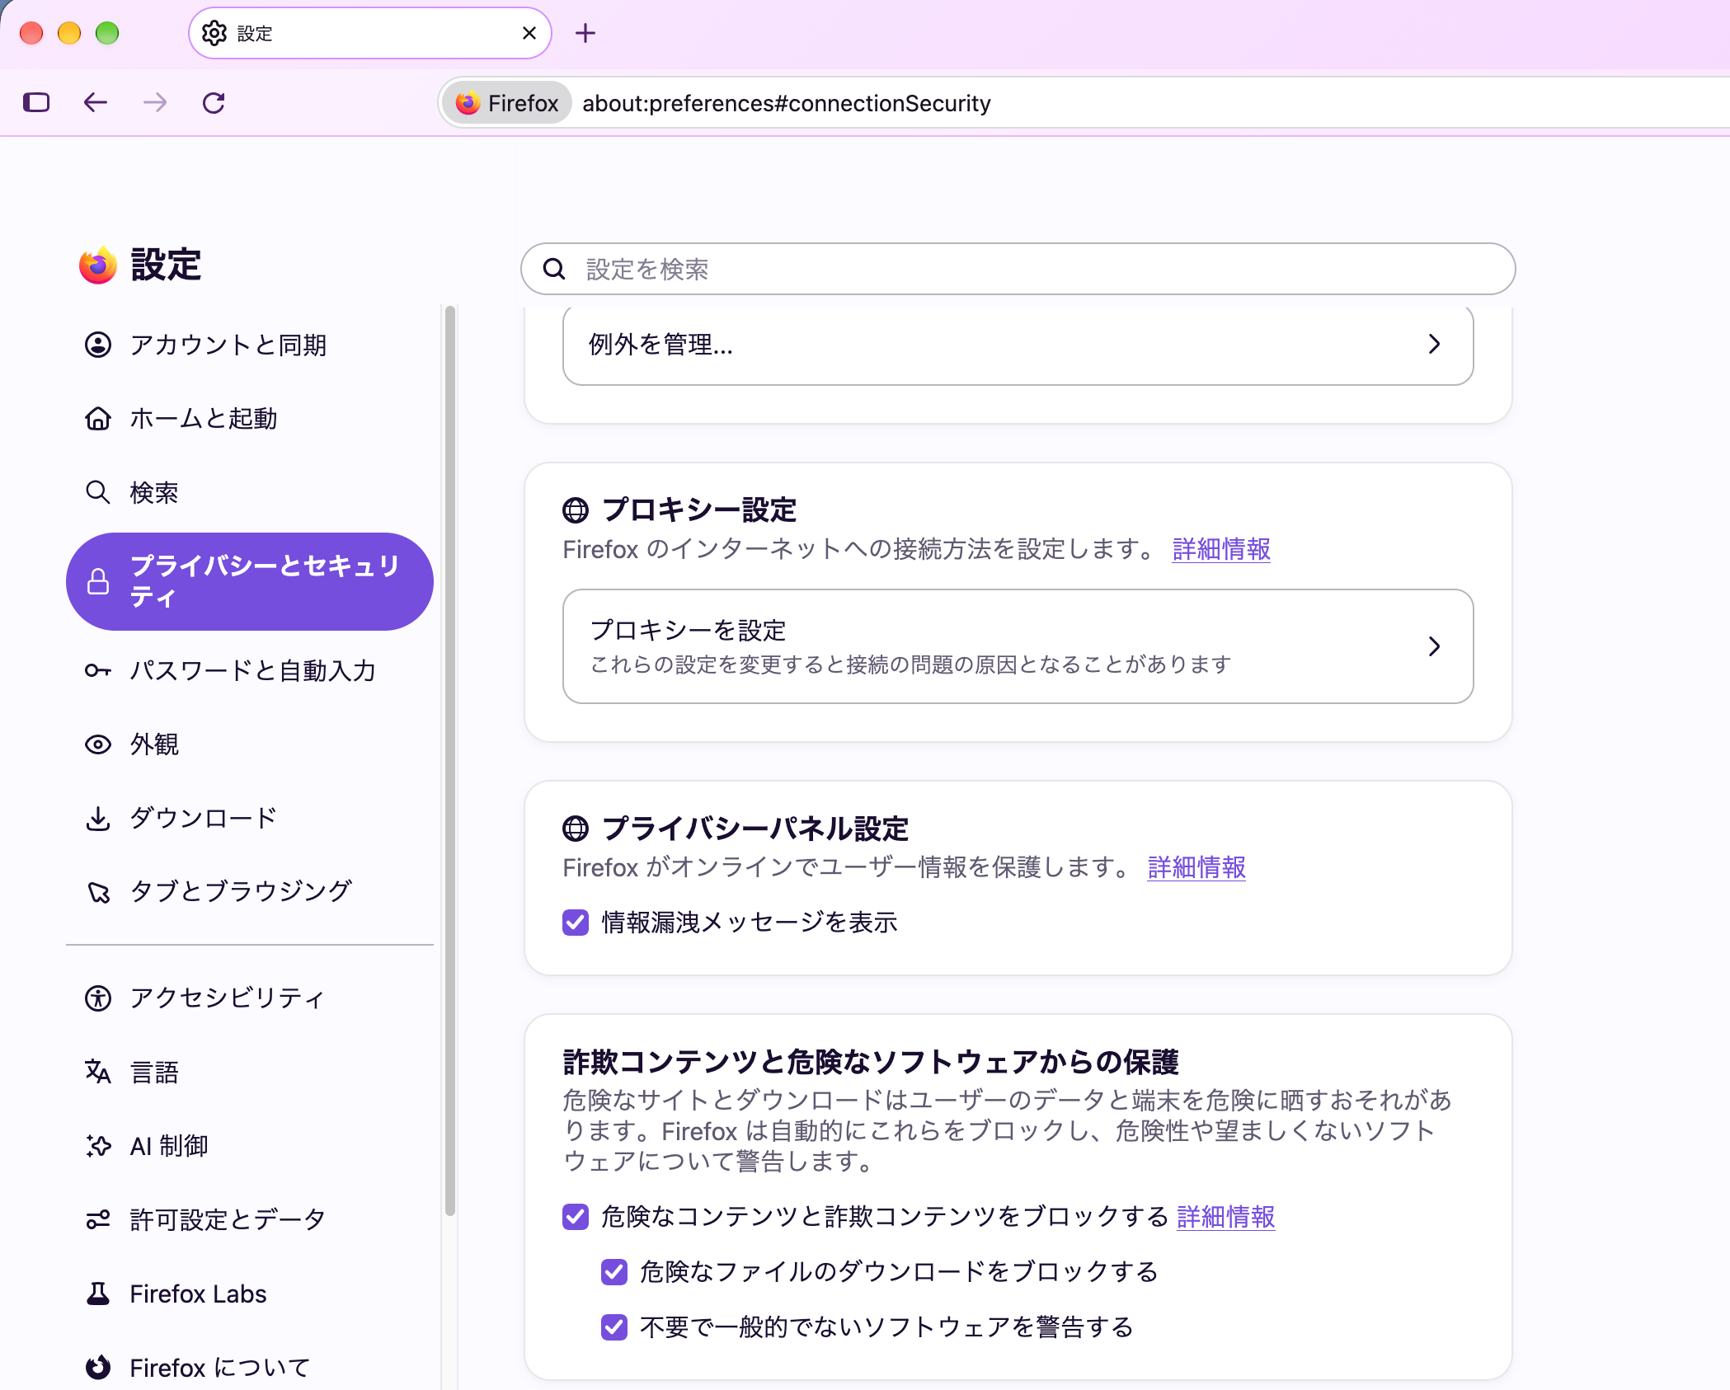Click the sliders icon for 許可設定とデータ

click(x=98, y=1219)
